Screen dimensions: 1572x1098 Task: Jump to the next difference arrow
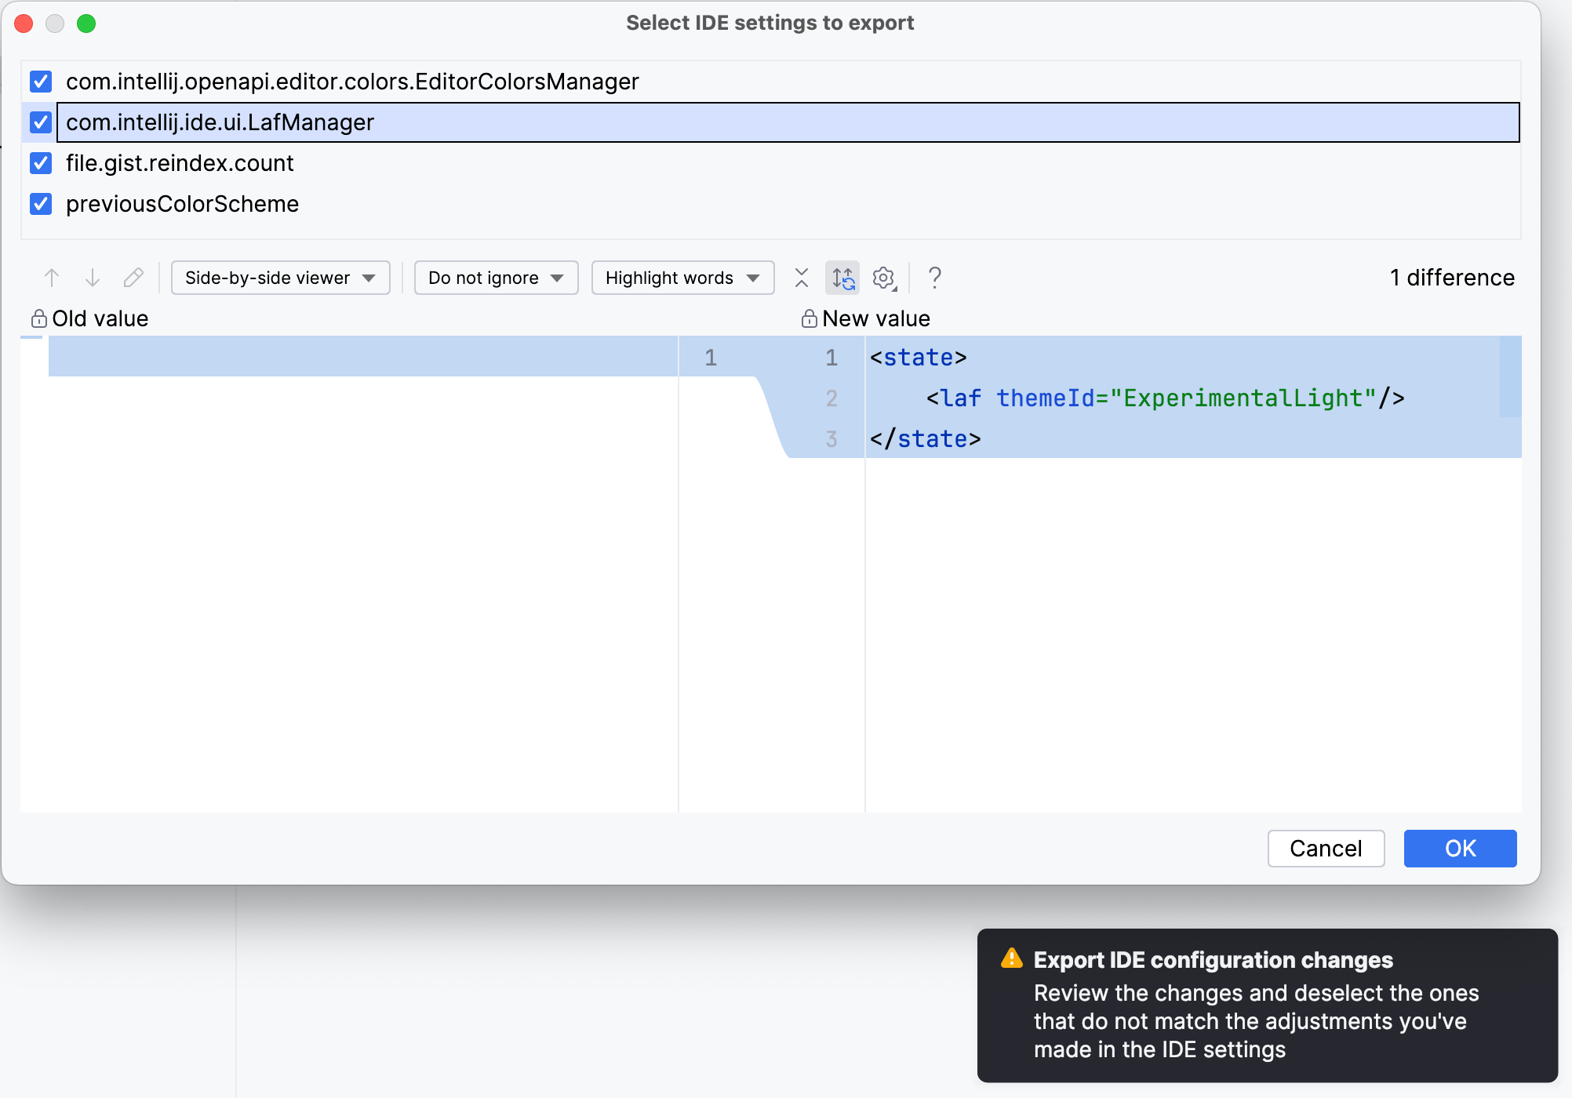click(x=93, y=278)
